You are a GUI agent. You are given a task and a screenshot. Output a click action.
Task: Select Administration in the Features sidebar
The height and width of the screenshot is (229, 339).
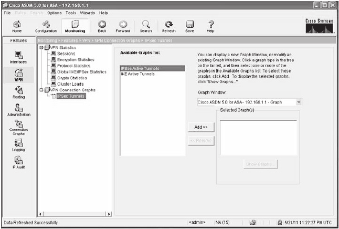(19, 110)
